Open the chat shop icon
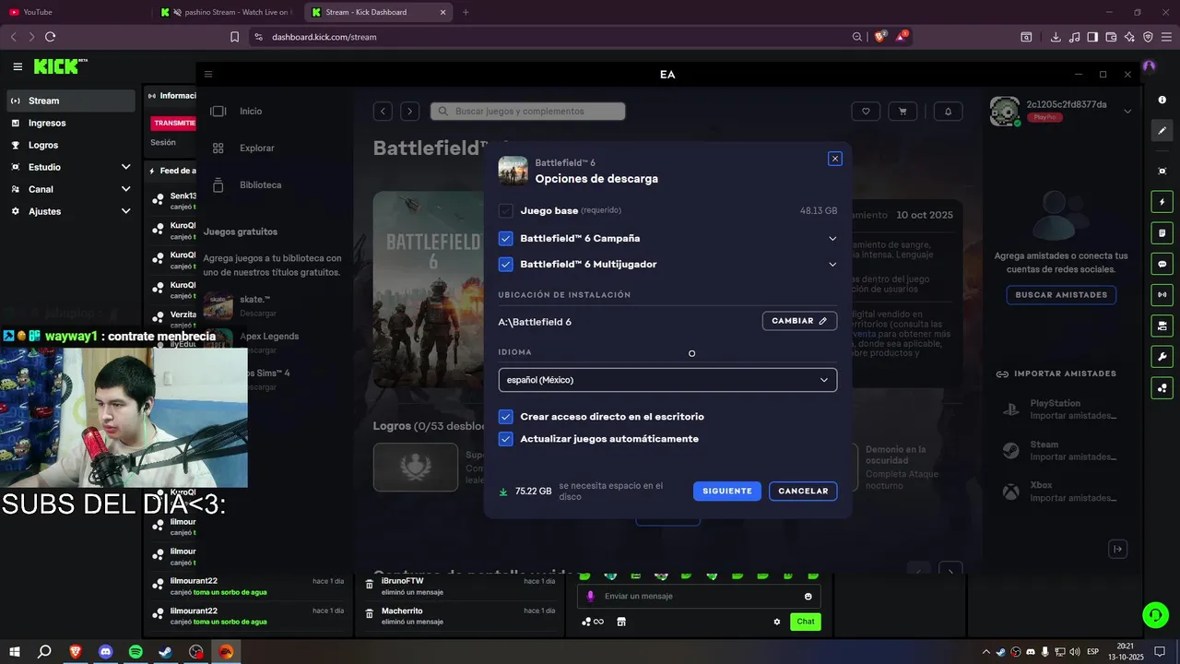The height and width of the screenshot is (664, 1180). 621,622
